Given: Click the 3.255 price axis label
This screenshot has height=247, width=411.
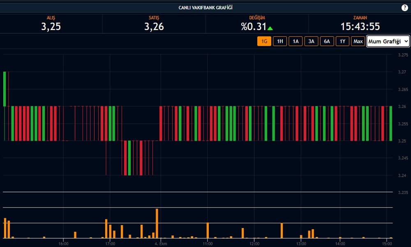Looking at the screenshot, I should (403, 123).
